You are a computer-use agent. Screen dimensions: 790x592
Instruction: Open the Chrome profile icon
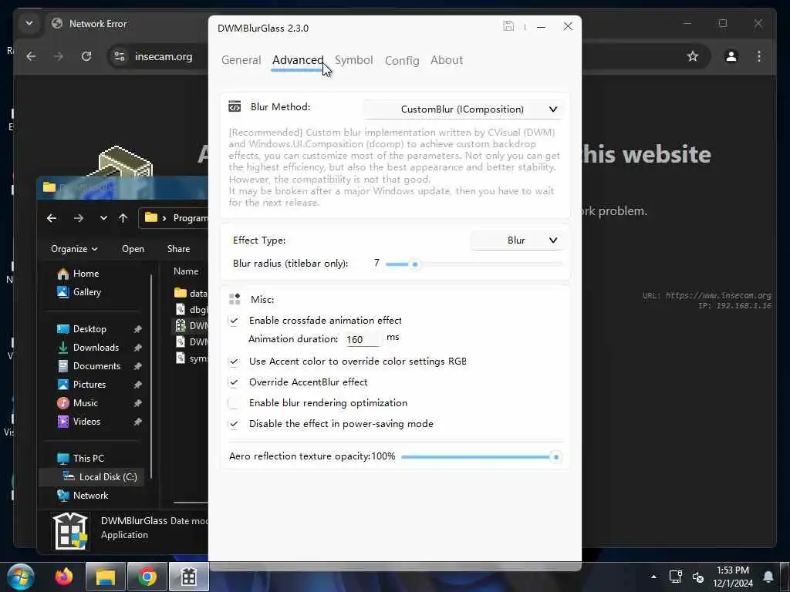pyautogui.click(x=731, y=56)
